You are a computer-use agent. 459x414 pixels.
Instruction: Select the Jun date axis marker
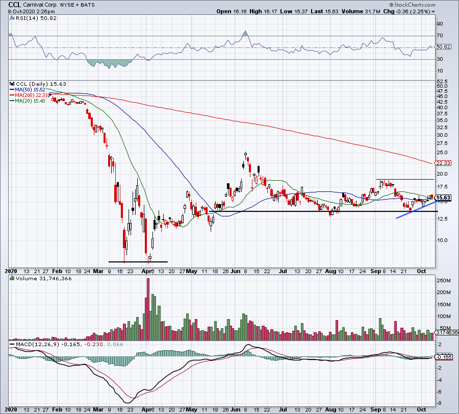click(235, 271)
